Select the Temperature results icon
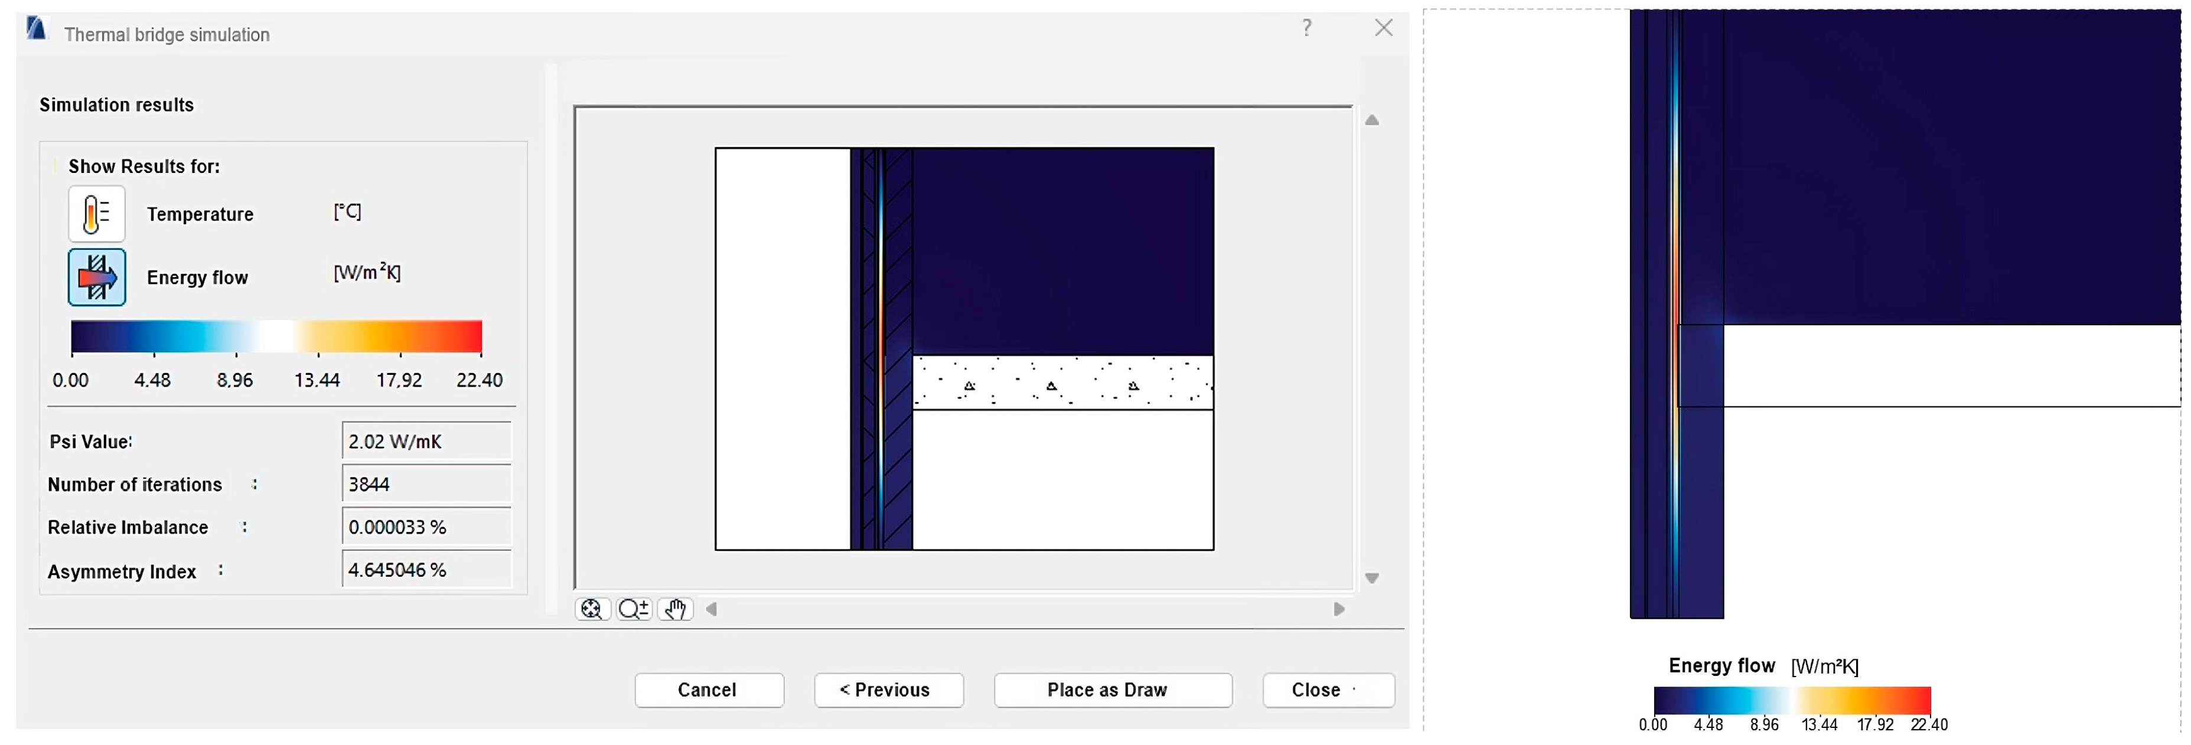The width and height of the screenshot is (2191, 745). click(96, 214)
